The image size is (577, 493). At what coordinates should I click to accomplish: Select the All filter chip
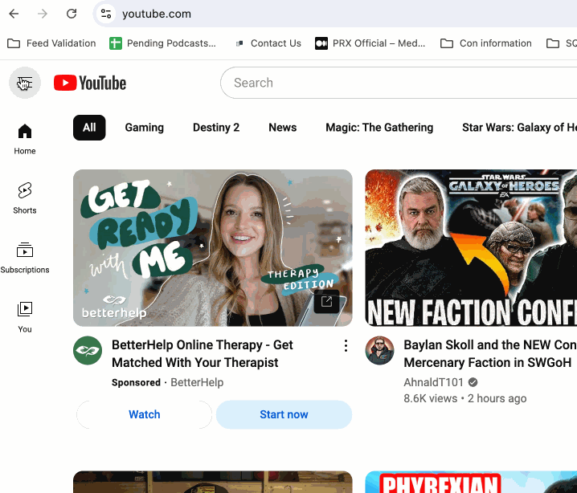[89, 128]
